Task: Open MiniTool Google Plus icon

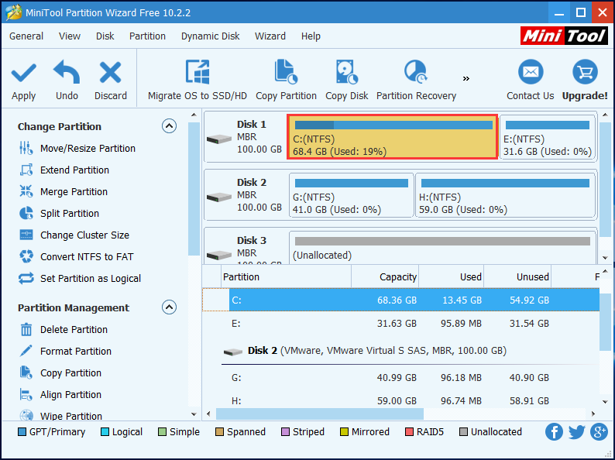Action: [x=600, y=432]
